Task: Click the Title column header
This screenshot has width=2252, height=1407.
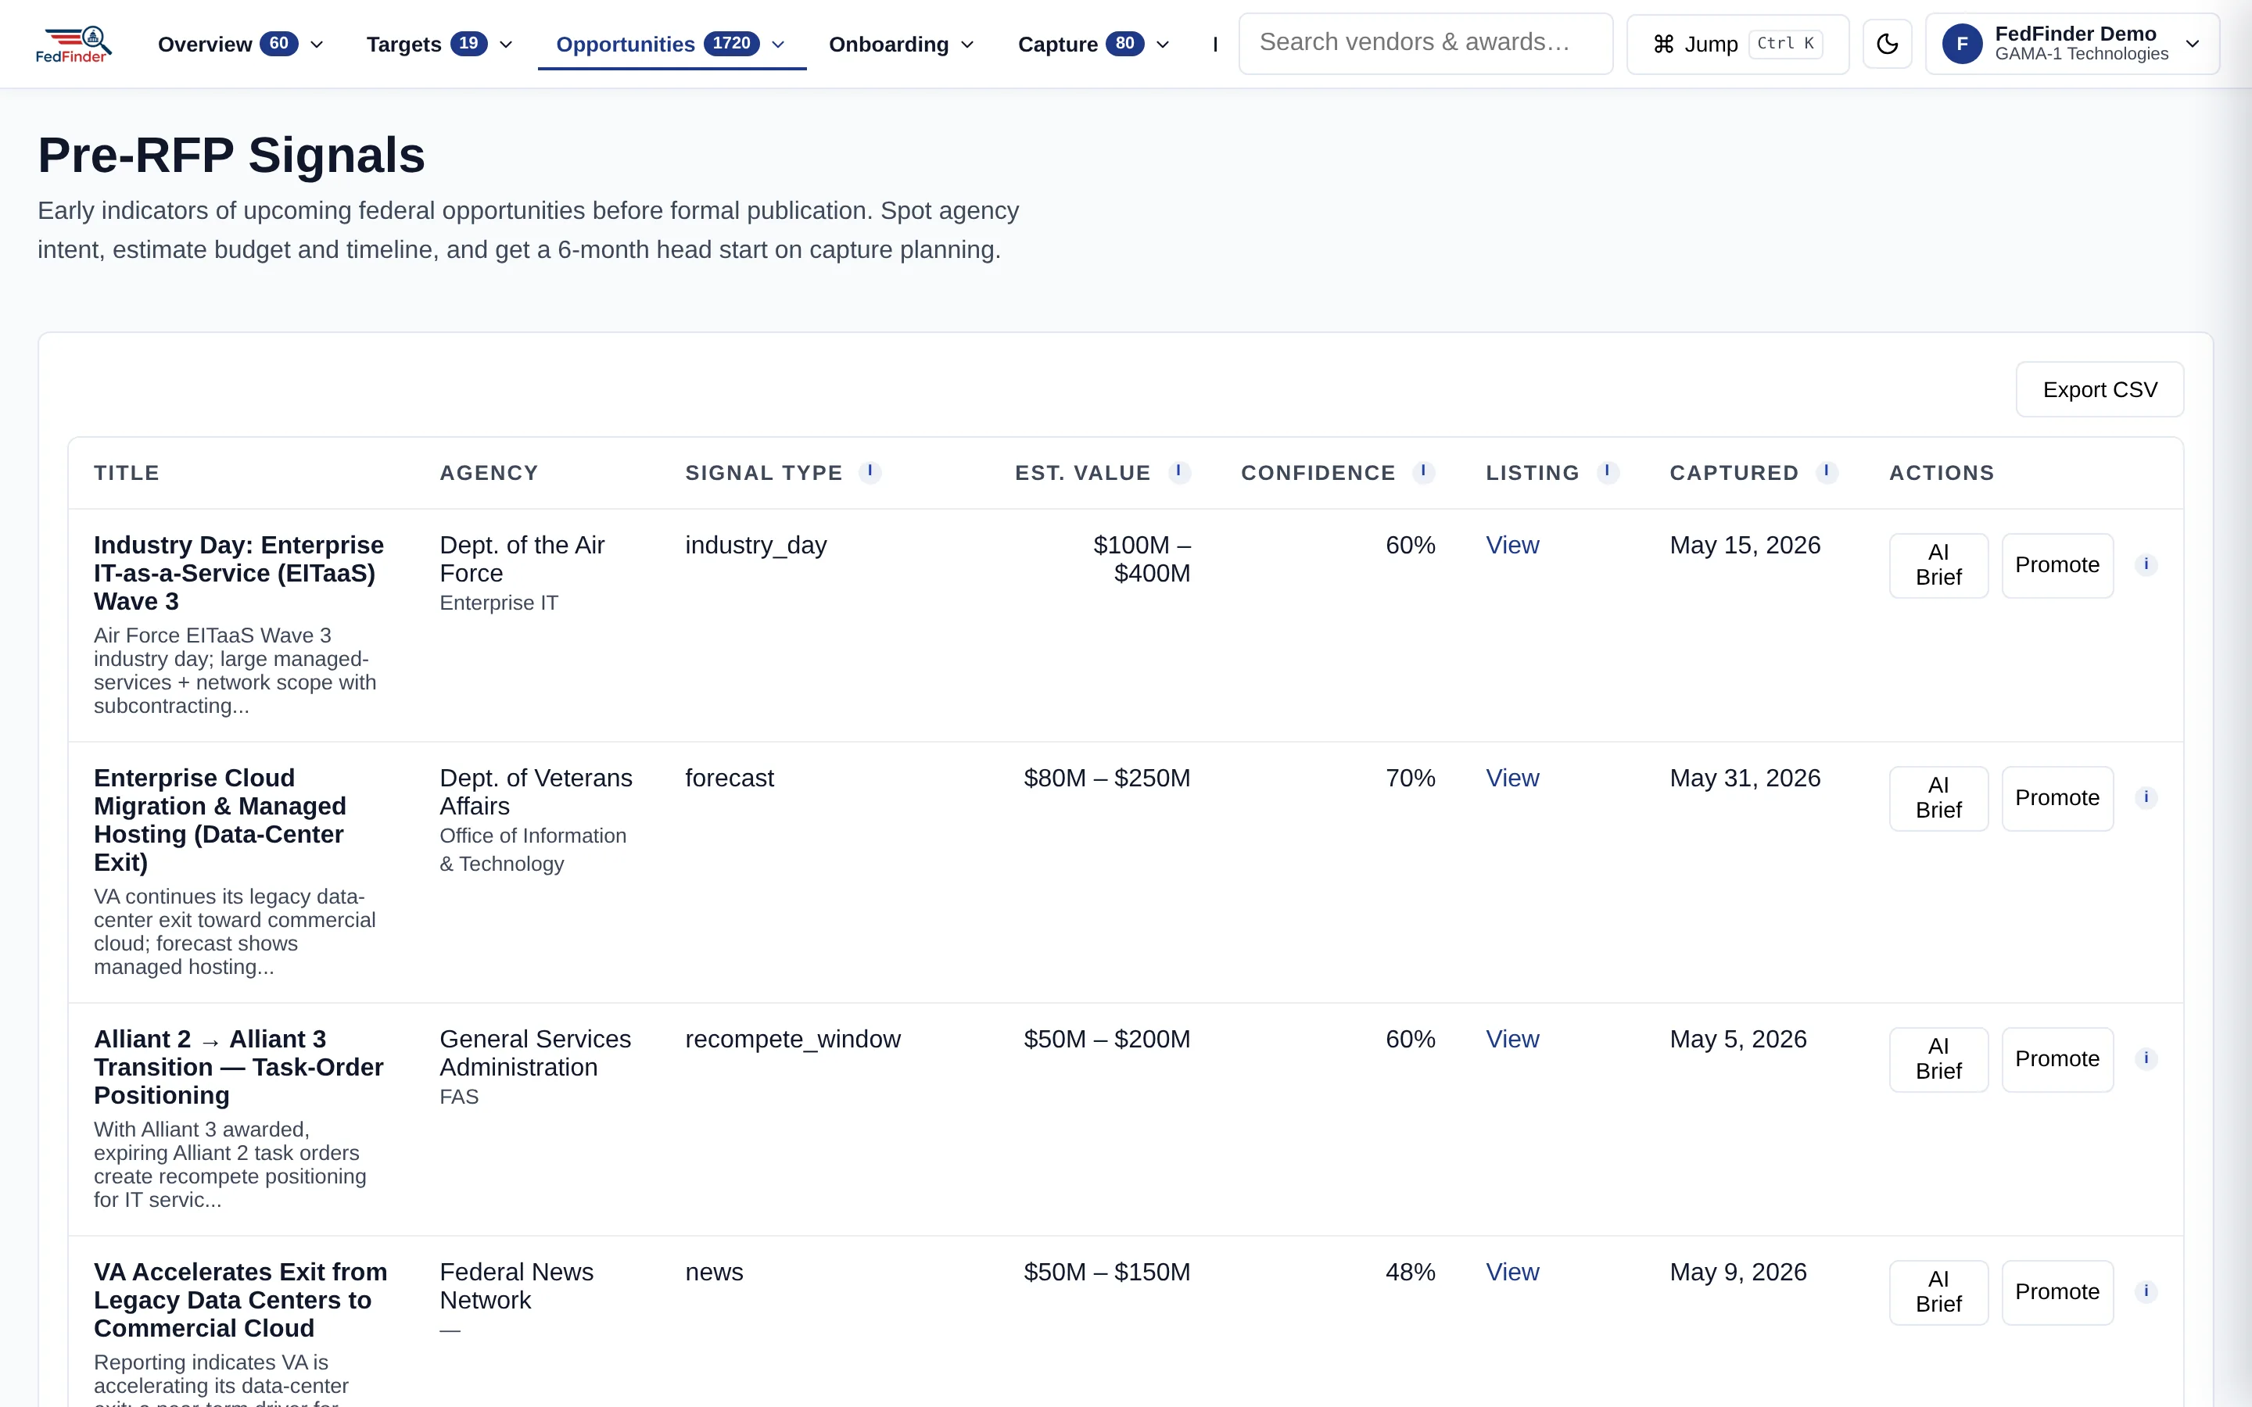Action: point(127,473)
